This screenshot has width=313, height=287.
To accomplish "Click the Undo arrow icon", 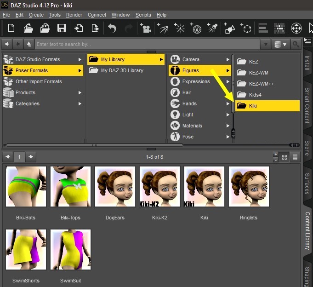I will coord(112,28).
